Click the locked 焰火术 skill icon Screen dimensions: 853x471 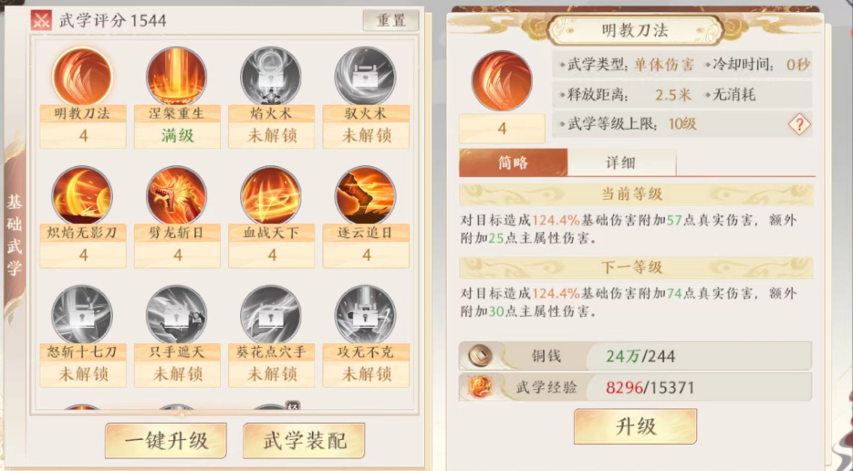(x=271, y=77)
